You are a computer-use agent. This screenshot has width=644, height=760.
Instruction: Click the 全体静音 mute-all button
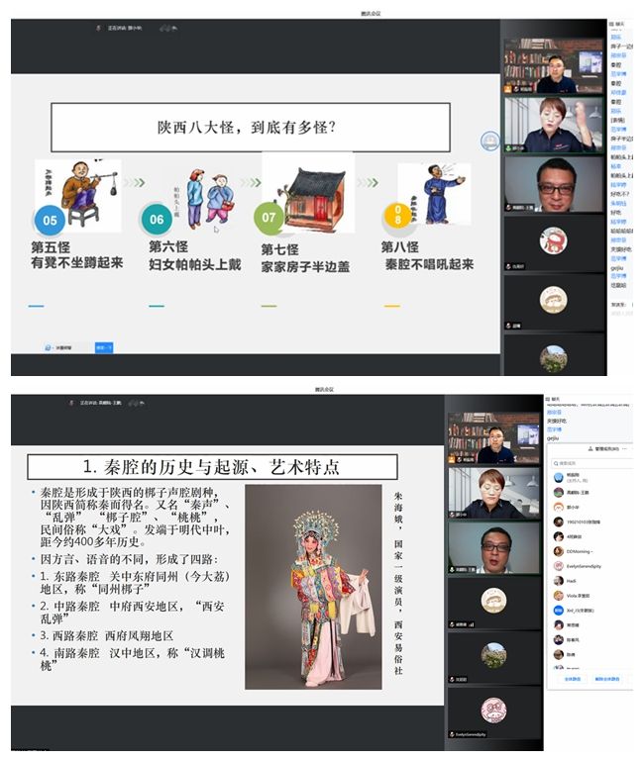pyautogui.click(x=572, y=679)
